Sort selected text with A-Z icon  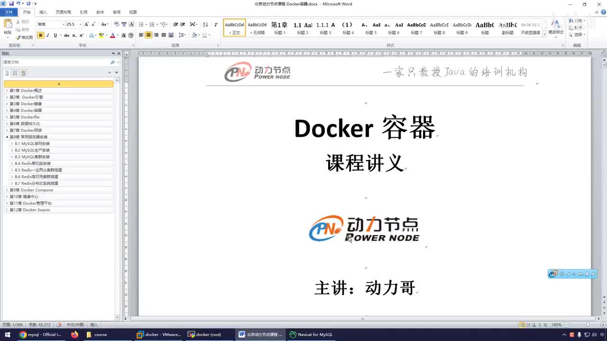coord(205,24)
